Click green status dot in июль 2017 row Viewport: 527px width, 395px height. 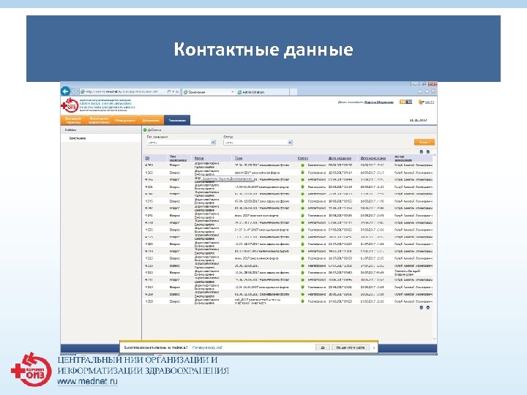coord(302,215)
